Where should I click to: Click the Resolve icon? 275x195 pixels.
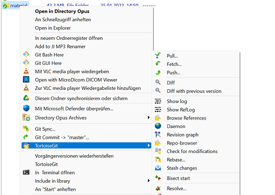pos(158,188)
